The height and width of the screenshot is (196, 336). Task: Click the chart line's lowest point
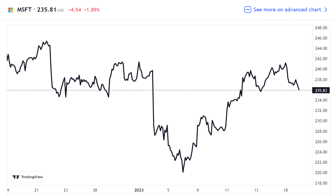point(183,172)
